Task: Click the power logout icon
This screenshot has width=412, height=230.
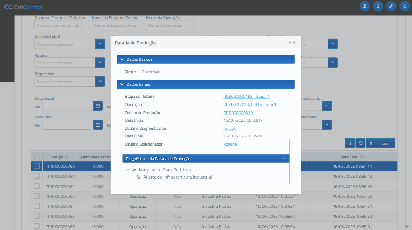Action: point(404,6)
